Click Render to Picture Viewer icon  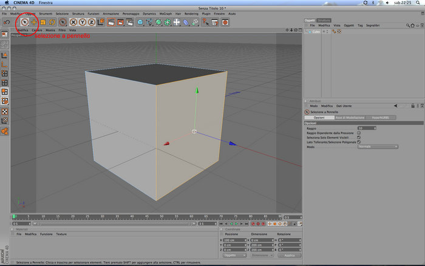(120, 22)
